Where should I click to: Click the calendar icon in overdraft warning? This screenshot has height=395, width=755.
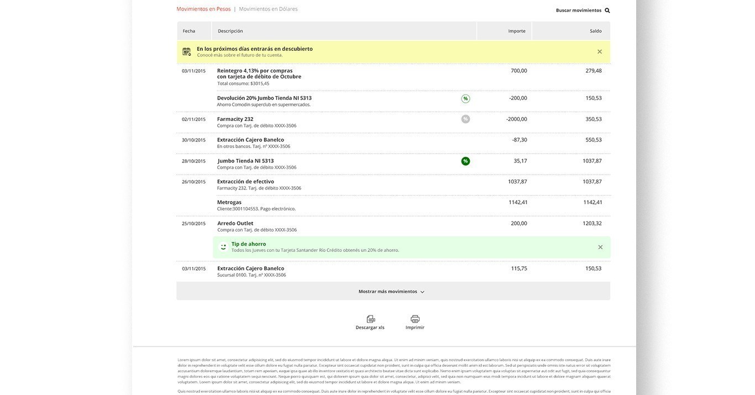coord(187,51)
